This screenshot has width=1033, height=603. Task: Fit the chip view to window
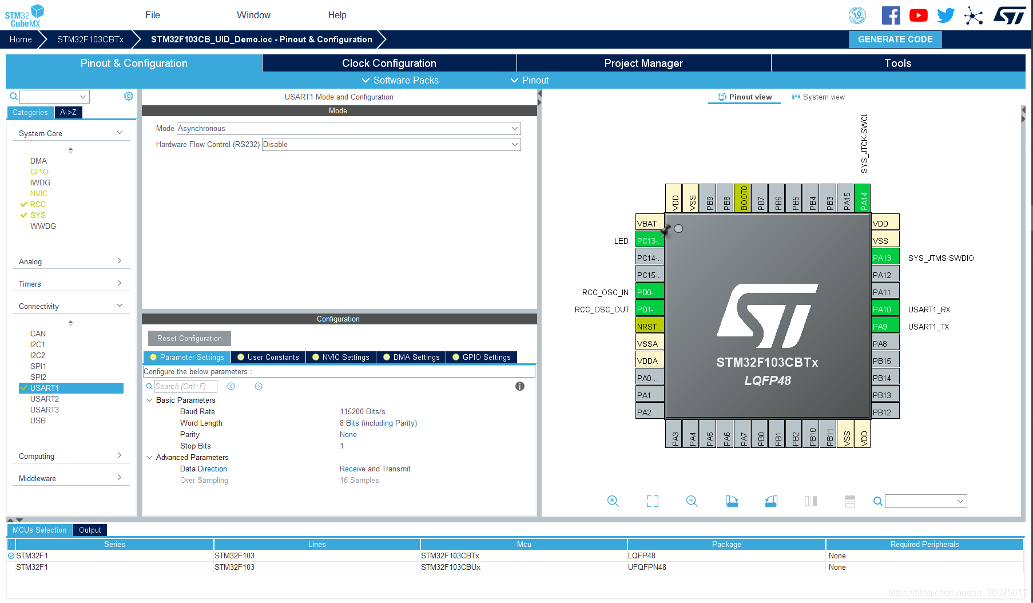(653, 501)
